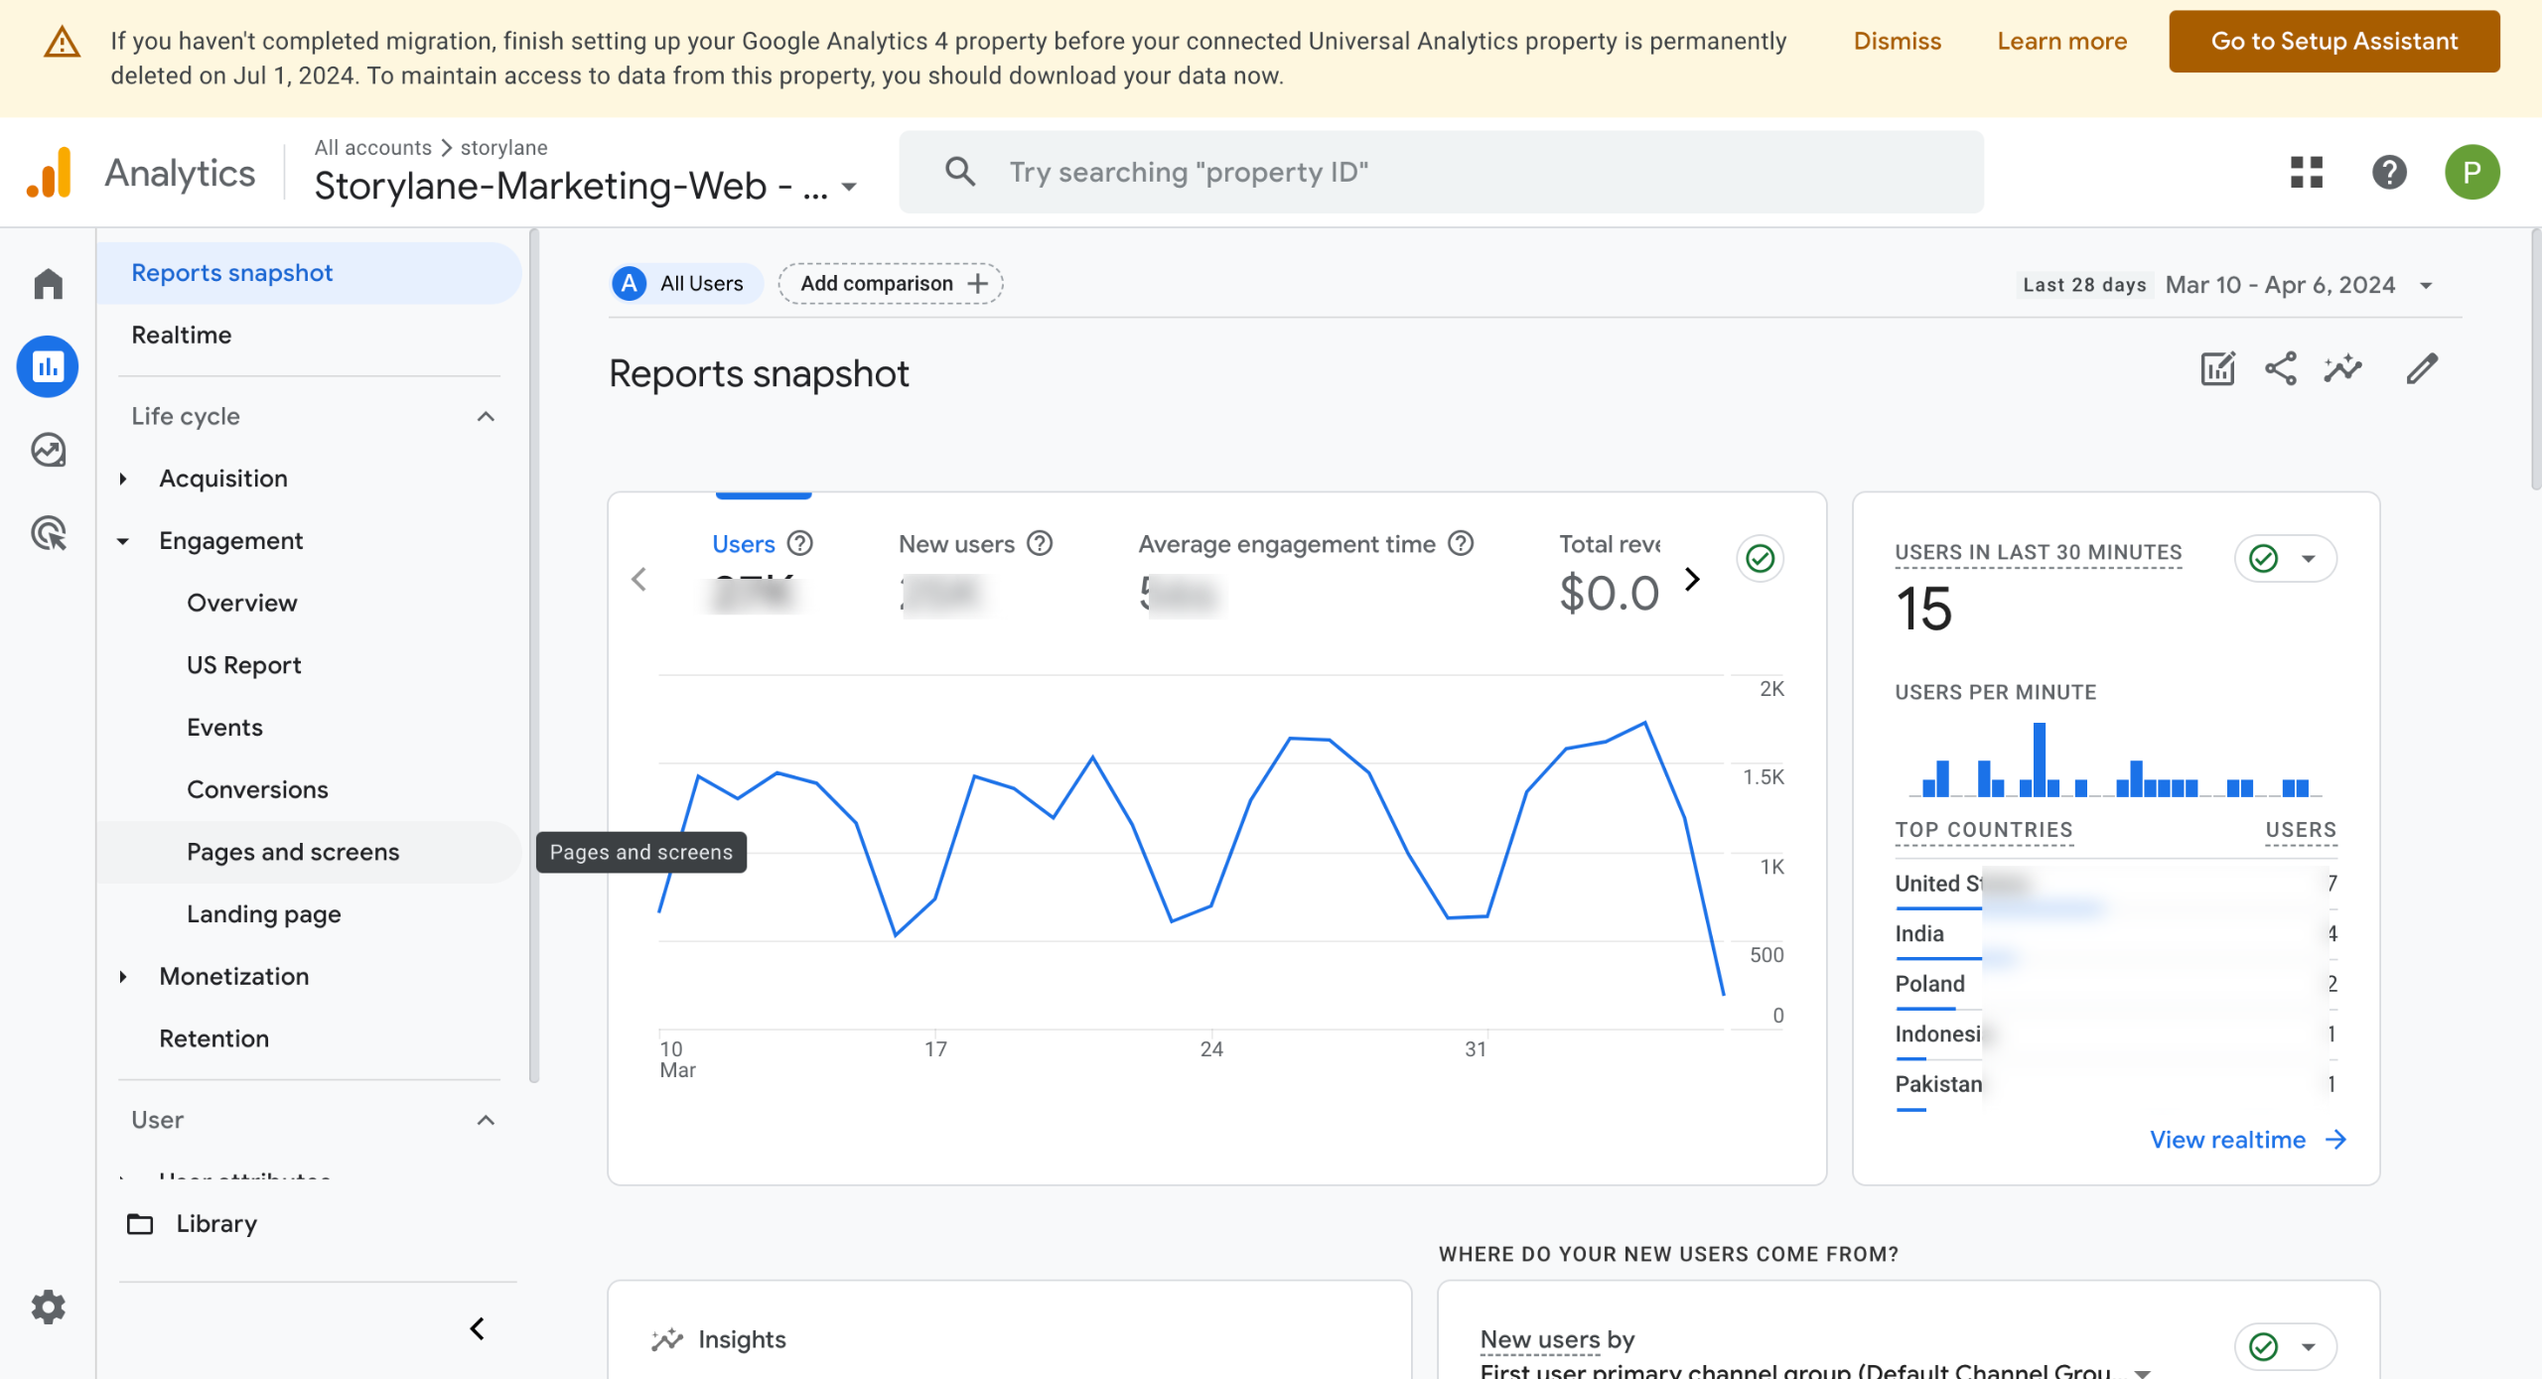Open the realtime card check dropdown

(2285, 558)
